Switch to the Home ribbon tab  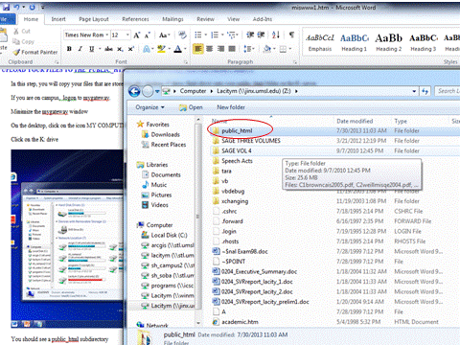(31, 19)
